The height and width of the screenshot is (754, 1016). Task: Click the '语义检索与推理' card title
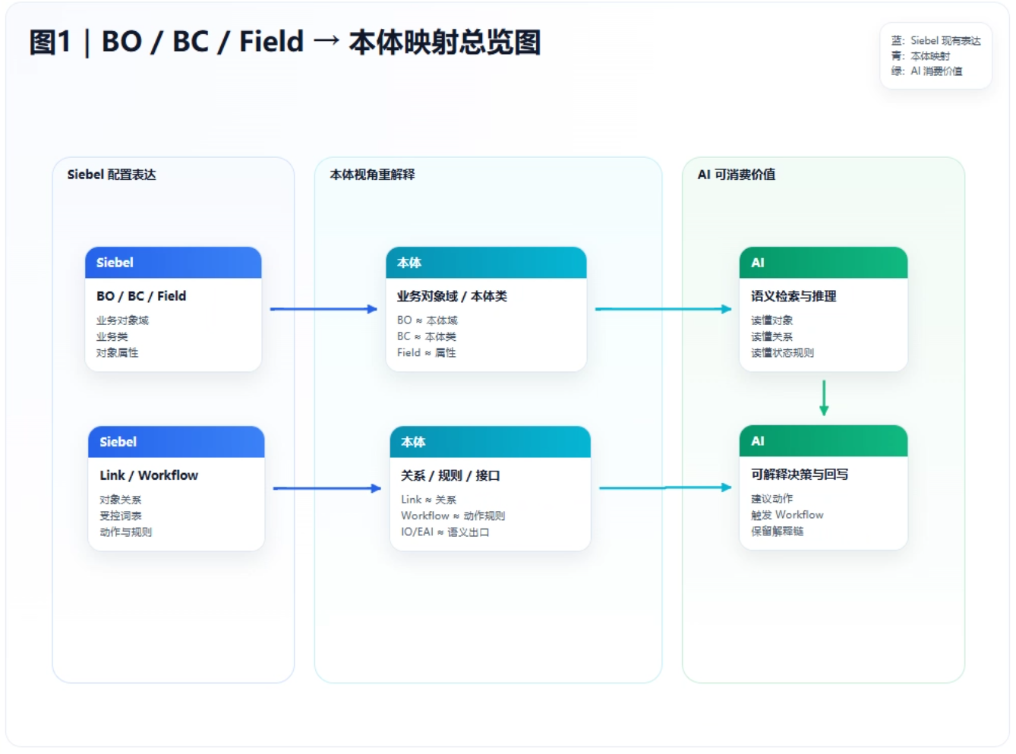click(794, 296)
